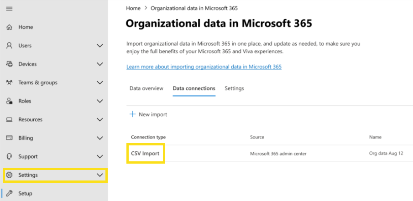Click the Users person icon
Viewport: 413px width, 201px height.
[x=9, y=46]
